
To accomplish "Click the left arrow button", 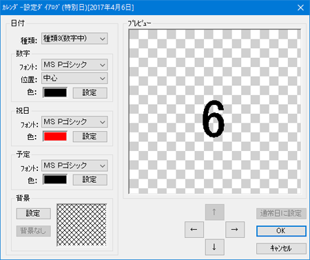I will coord(194,230).
